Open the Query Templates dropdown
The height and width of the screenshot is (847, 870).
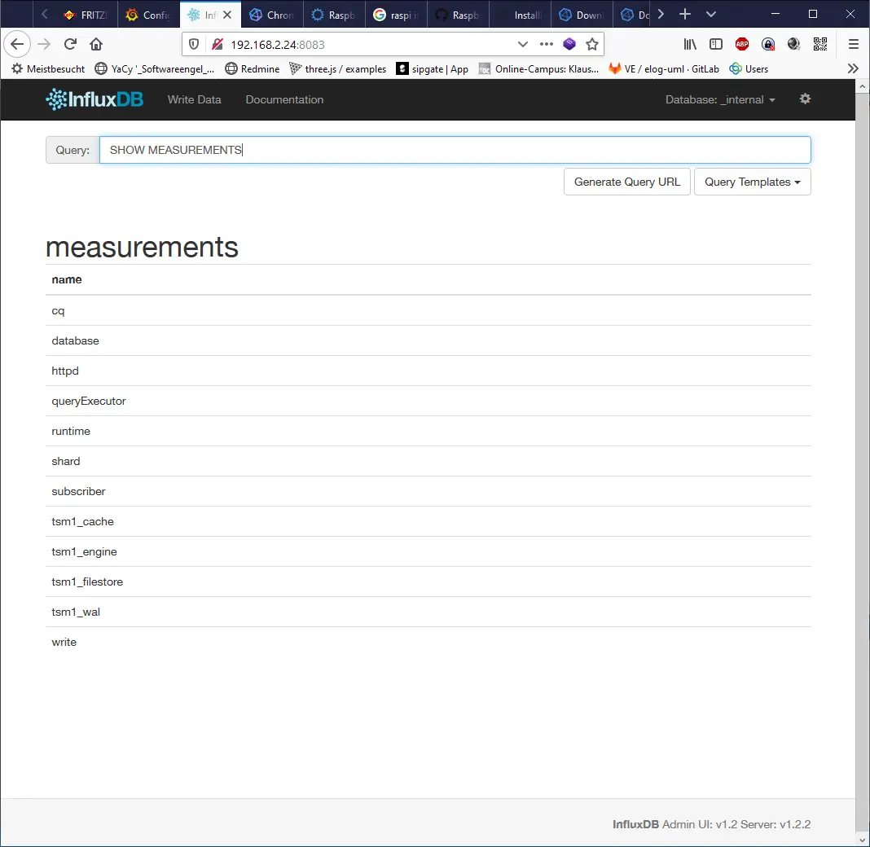pyautogui.click(x=752, y=182)
